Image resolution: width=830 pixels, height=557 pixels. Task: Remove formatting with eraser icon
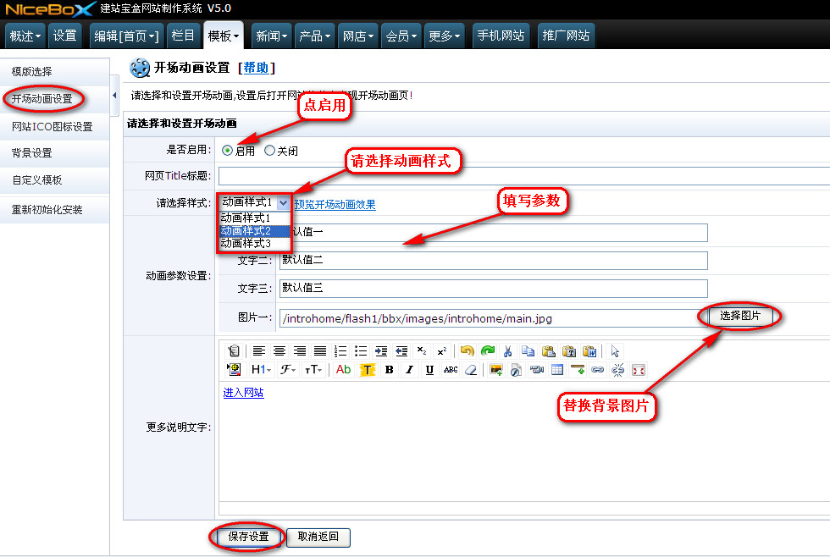coord(471,370)
